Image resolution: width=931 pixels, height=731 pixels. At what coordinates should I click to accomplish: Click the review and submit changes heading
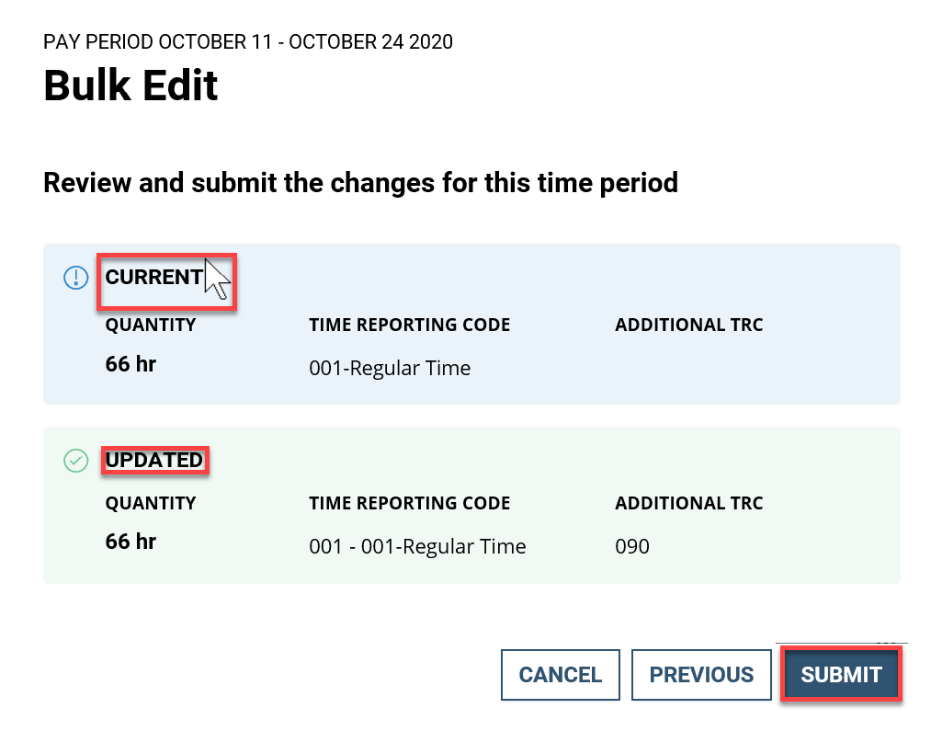click(360, 182)
